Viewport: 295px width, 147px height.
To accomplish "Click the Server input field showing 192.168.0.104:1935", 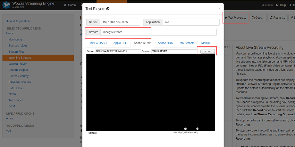I will click(120, 22).
